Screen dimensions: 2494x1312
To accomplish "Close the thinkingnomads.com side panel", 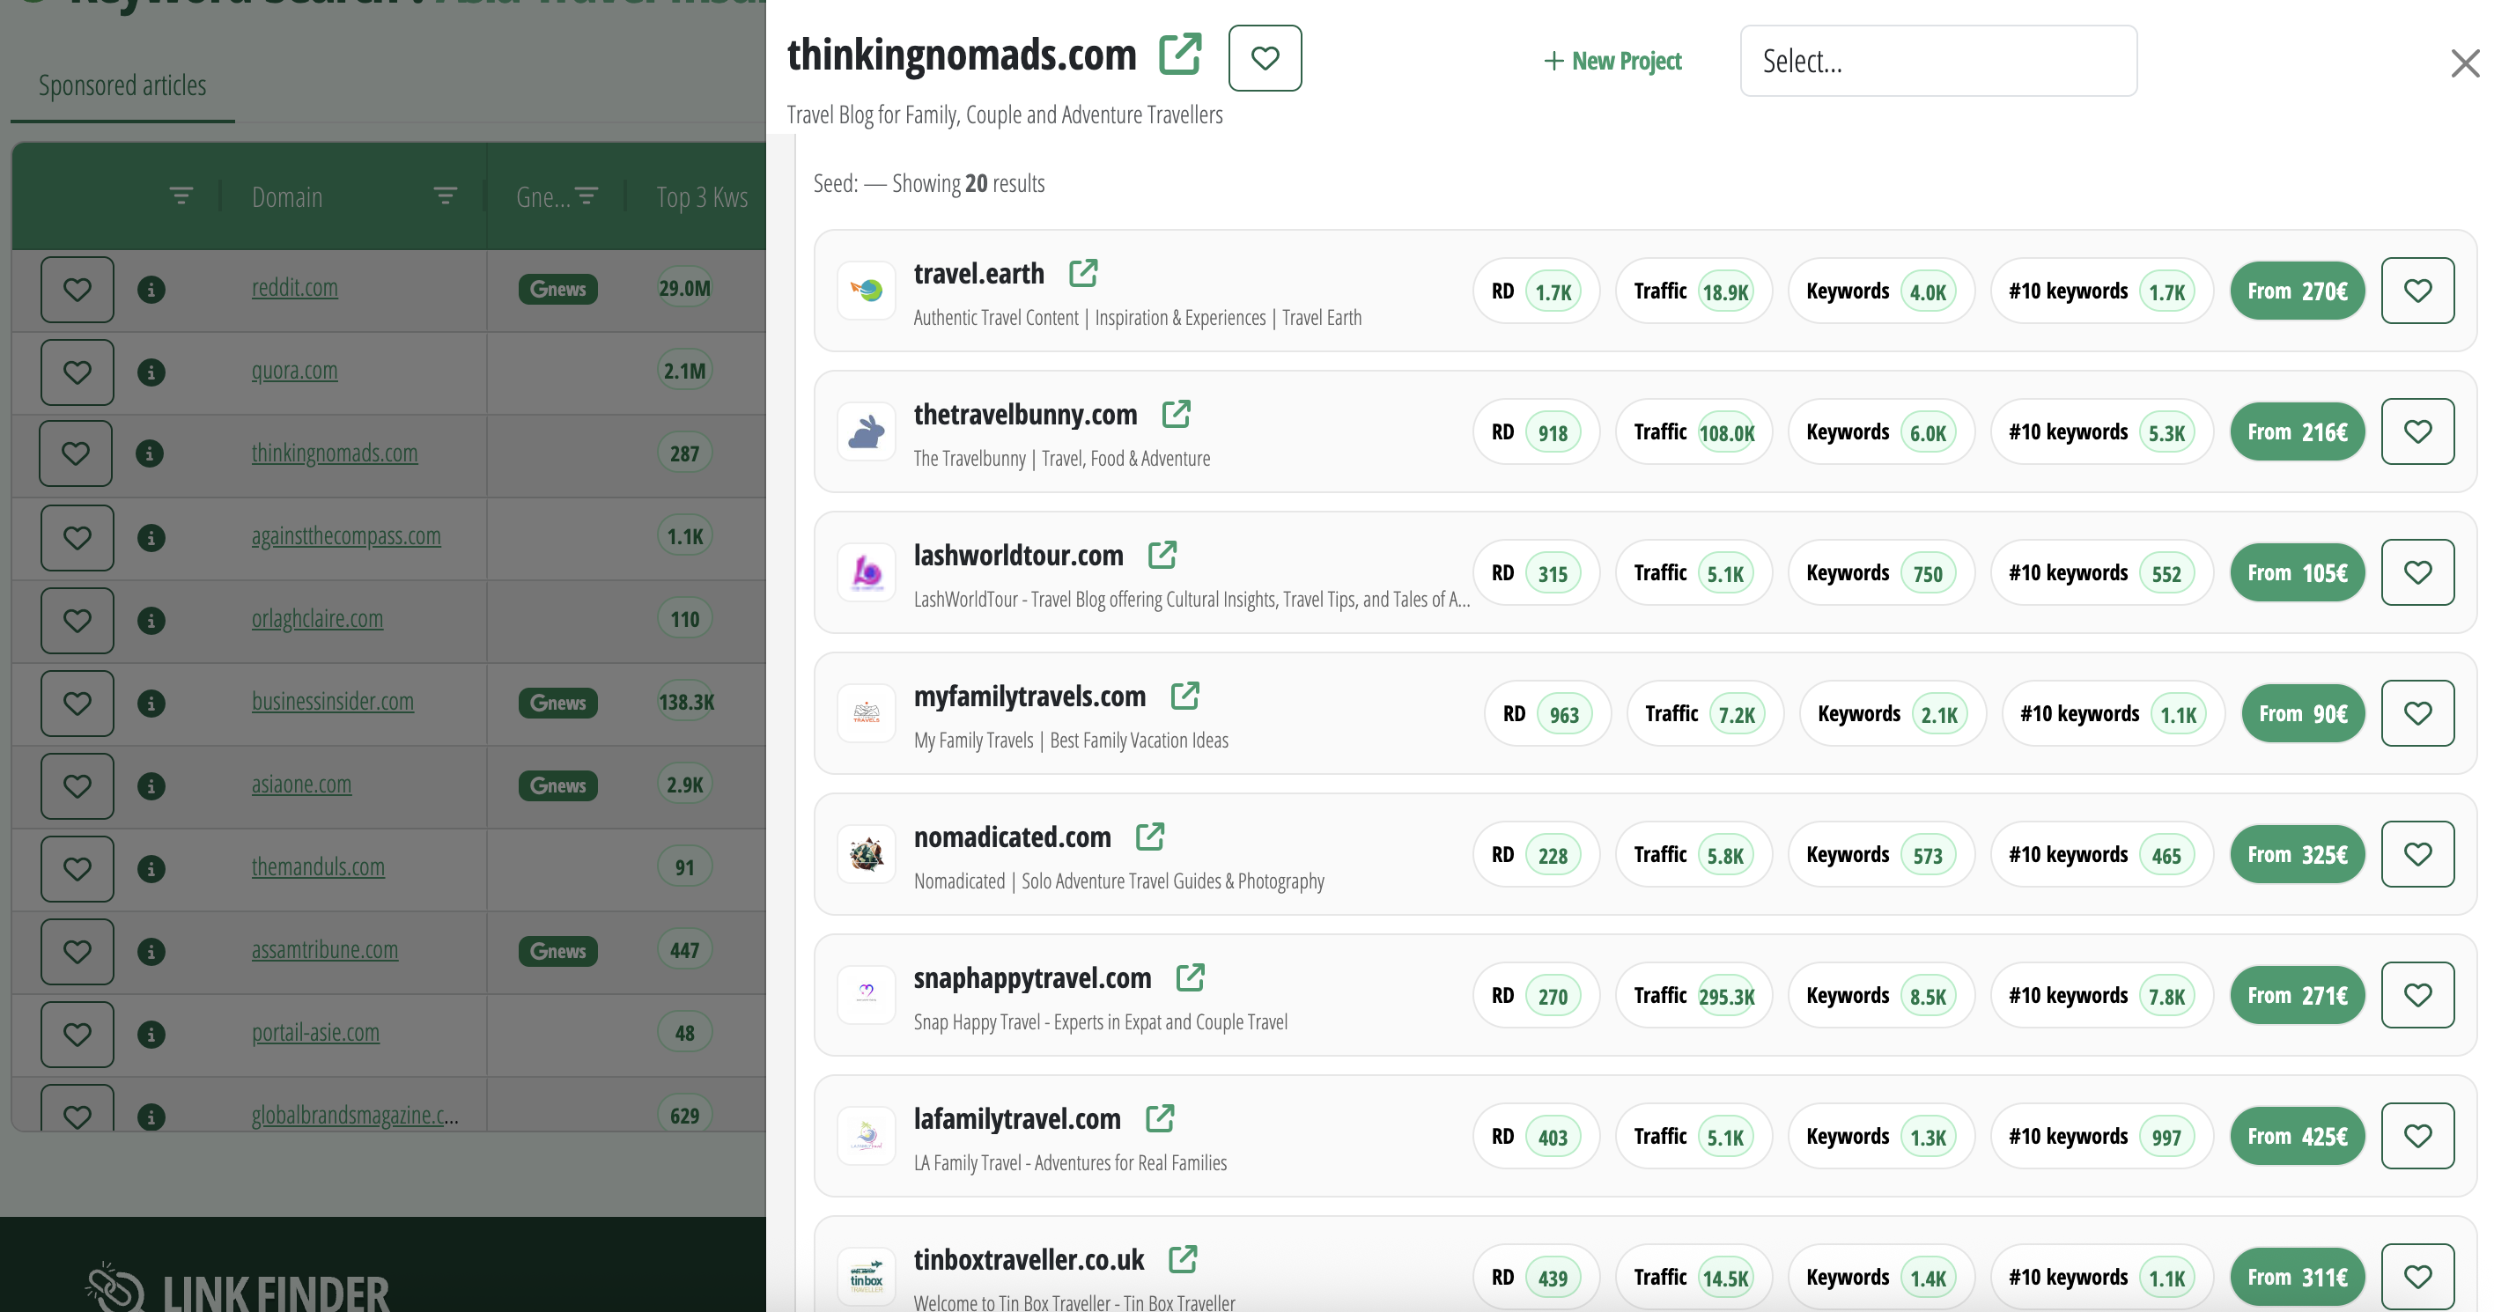I will point(2465,64).
